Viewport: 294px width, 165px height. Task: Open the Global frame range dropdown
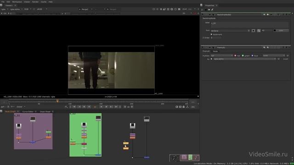[21, 107]
